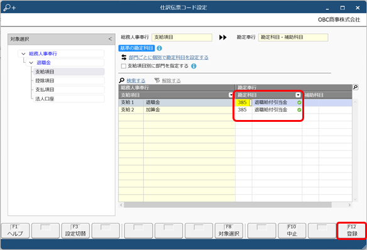367x250 pixels.
Task: Click the swap arrows icon before 部門ごとに link
Action: point(124,57)
